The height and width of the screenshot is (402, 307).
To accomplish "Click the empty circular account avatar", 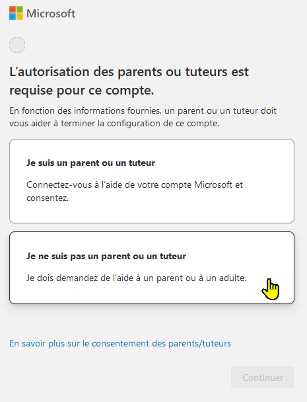I will (17, 45).
